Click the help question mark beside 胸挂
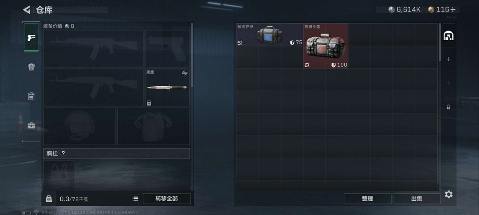Screen dimensions: 479x215 pyautogui.click(x=63, y=154)
